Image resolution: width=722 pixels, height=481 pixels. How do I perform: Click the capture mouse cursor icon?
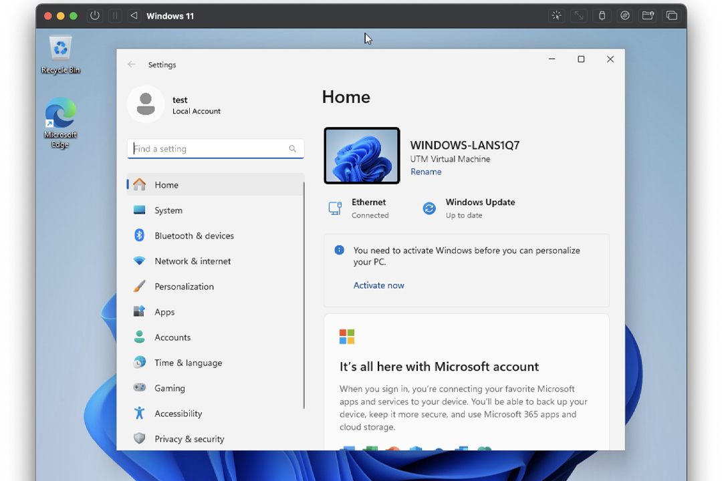point(556,15)
